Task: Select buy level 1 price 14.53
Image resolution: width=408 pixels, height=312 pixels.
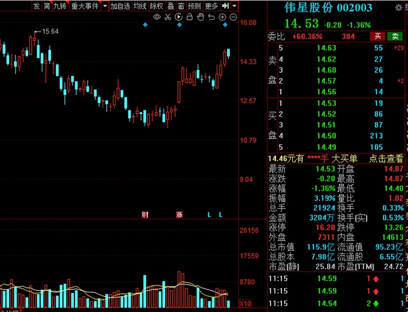Action: (326, 103)
